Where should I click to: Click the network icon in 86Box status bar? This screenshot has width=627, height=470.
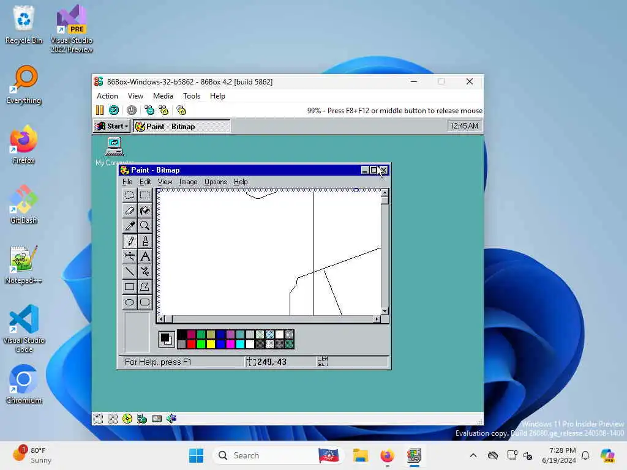142,419
